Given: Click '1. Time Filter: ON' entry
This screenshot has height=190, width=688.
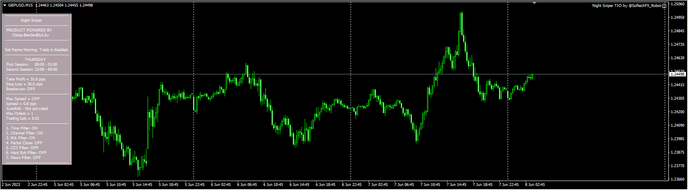Looking at the screenshot, I should tap(22, 128).
